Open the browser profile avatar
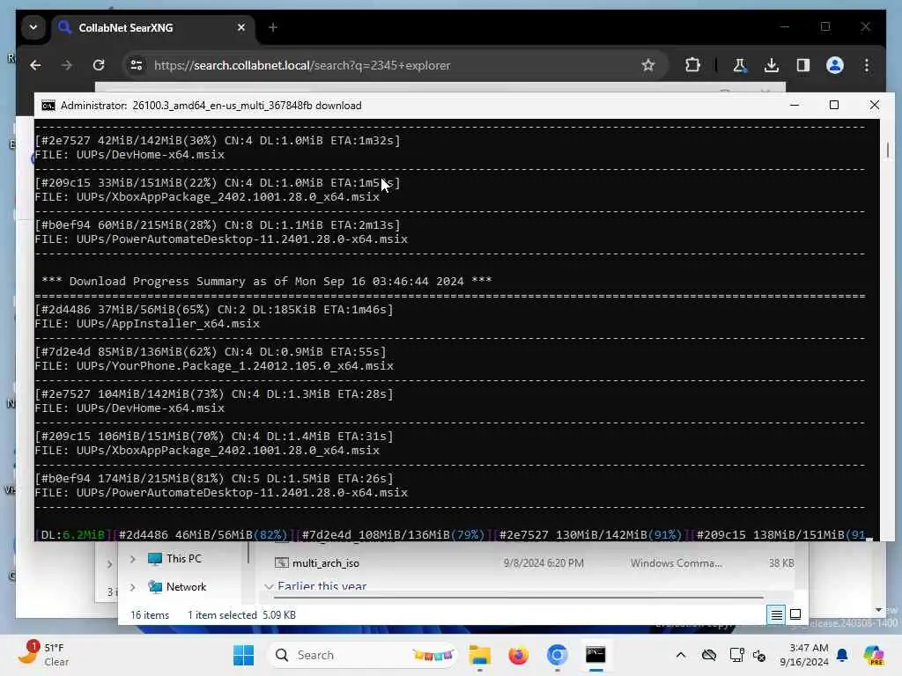Image resolution: width=902 pixels, height=676 pixels. coord(835,65)
